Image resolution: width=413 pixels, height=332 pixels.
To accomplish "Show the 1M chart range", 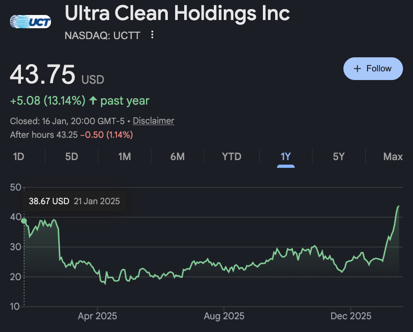I will coord(125,157).
